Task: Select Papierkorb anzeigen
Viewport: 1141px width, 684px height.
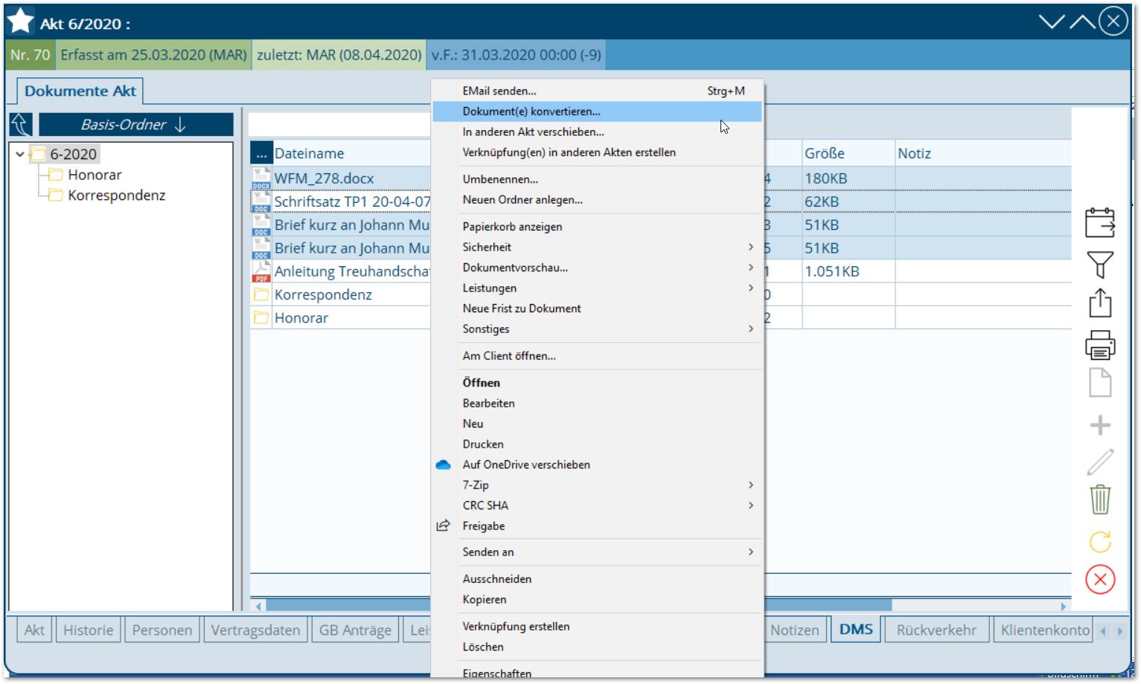Action: pyautogui.click(x=597, y=227)
